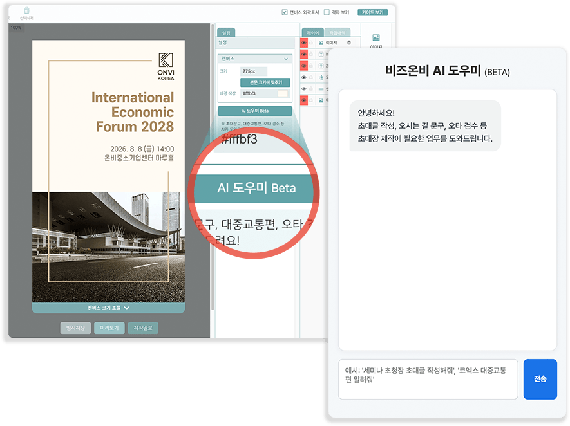Image resolution: width=570 pixels, height=426 pixels.
Task: Select the 2026. 8. 8 (금) 14:00 date text
Action: tap(142, 149)
